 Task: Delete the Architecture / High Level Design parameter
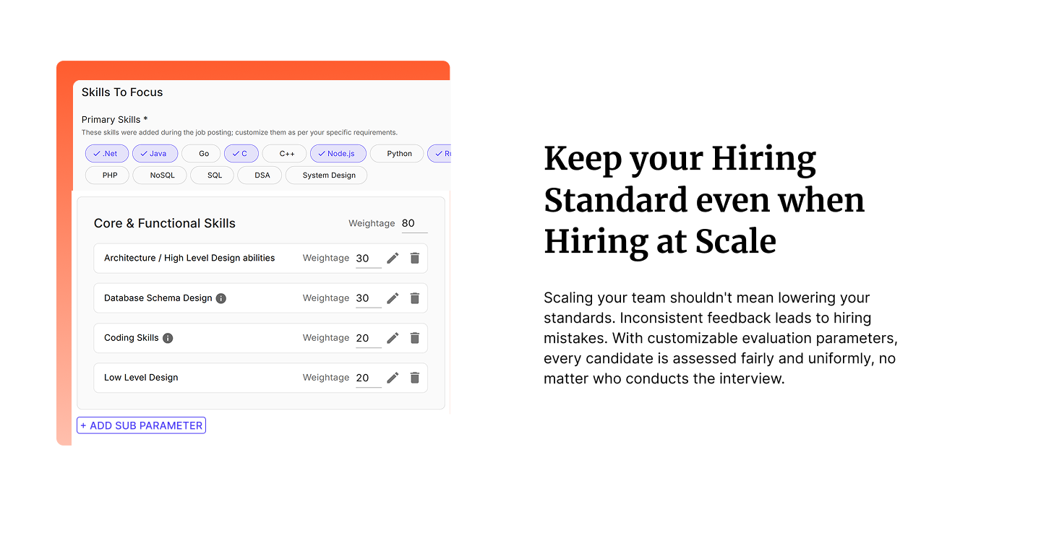[415, 258]
